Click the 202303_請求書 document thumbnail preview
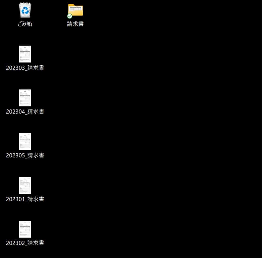262x258 pixels. click(25, 54)
